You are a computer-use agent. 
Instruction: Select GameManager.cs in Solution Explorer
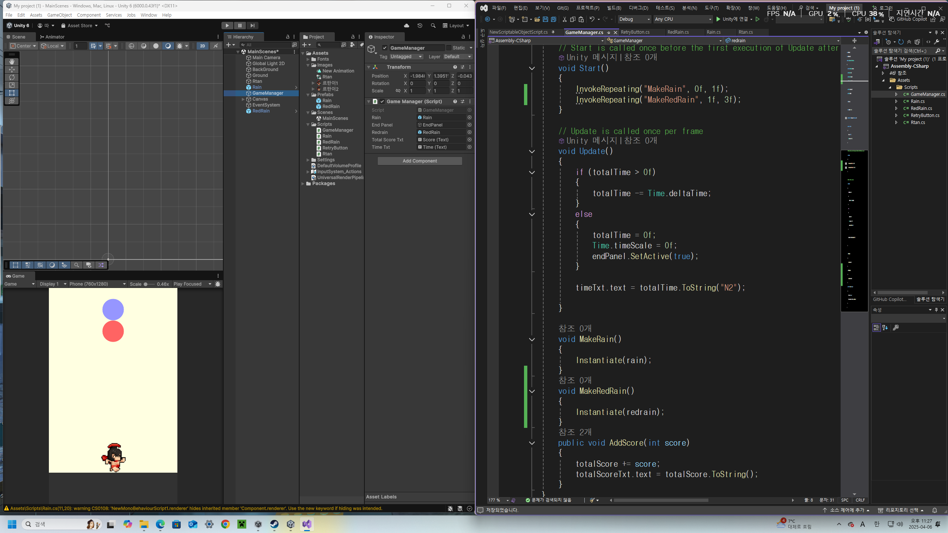click(928, 94)
